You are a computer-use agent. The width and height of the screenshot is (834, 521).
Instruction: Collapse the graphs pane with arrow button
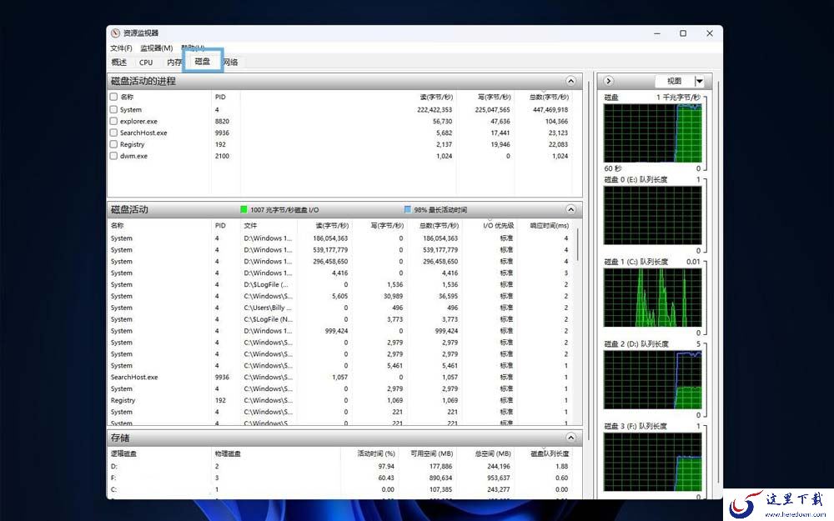[x=609, y=81]
